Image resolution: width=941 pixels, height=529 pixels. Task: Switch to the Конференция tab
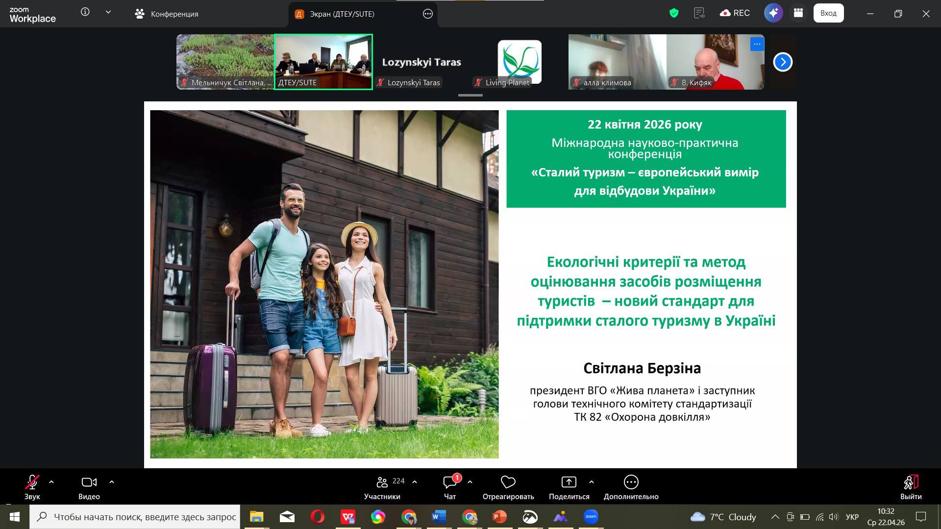tap(167, 14)
